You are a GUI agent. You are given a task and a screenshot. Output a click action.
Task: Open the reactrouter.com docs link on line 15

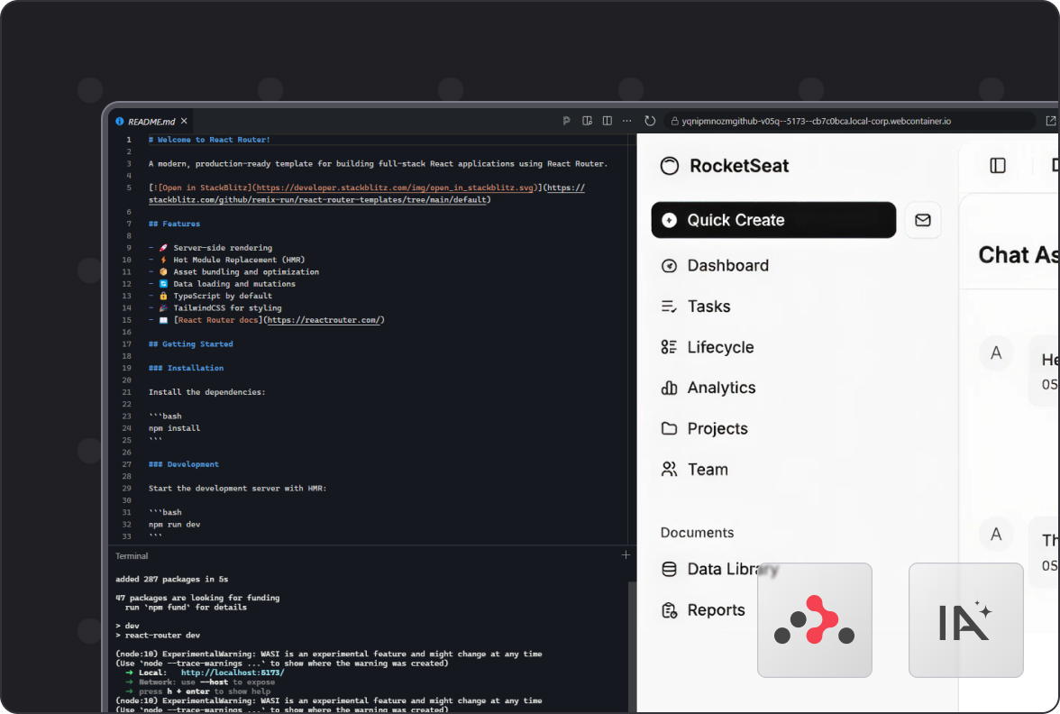click(324, 320)
